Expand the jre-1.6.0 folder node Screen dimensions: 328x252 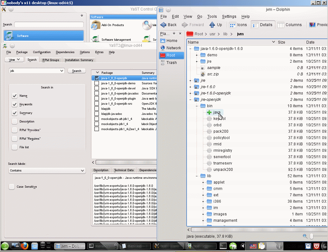click(x=190, y=87)
